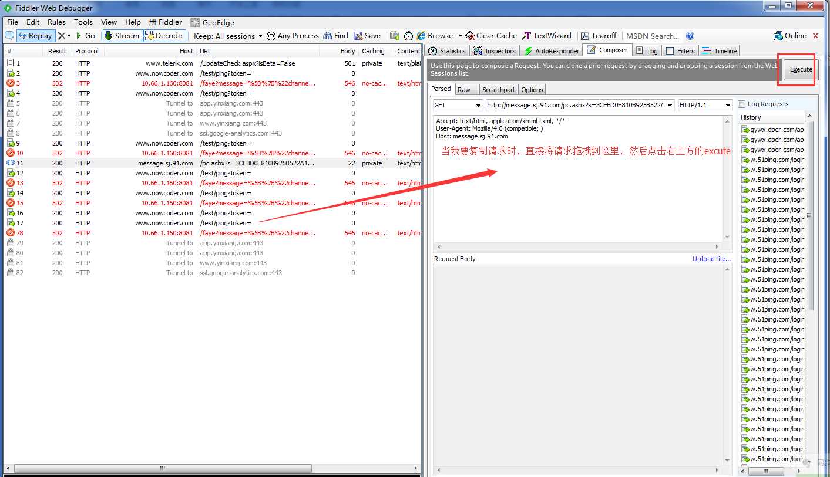Select session 78 red 502 row
The height and width of the screenshot is (477, 830).
(x=211, y=233)
